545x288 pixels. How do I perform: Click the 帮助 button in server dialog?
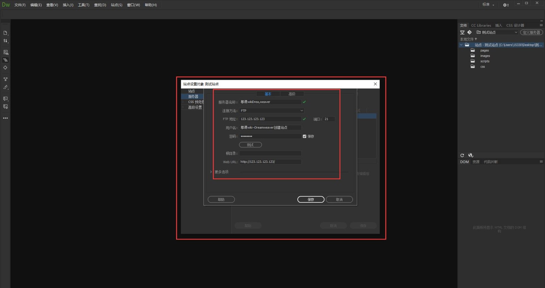[x=221, y=199]
